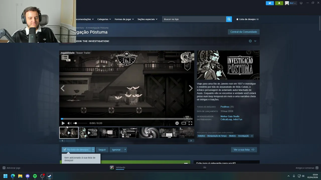Expand the Categorias menu
This screenshot has height=180, width=321.
tap(104, 19)
